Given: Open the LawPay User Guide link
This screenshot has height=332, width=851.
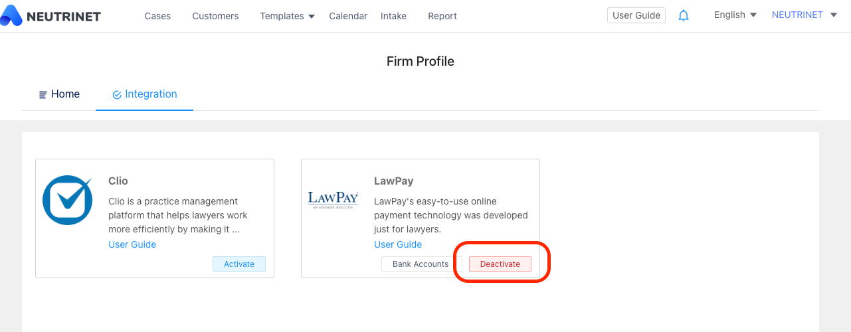Looking at the screenshot, I should (x=398, y=244).
